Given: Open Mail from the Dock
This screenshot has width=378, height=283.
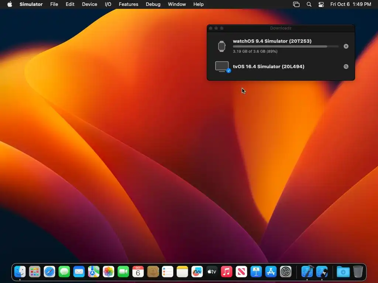Looking at the screenshot, I should point(79,272).
